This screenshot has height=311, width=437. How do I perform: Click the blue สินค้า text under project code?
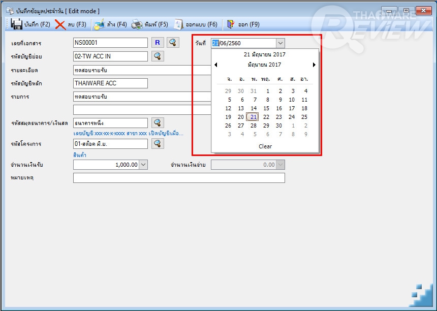[80, 155]
